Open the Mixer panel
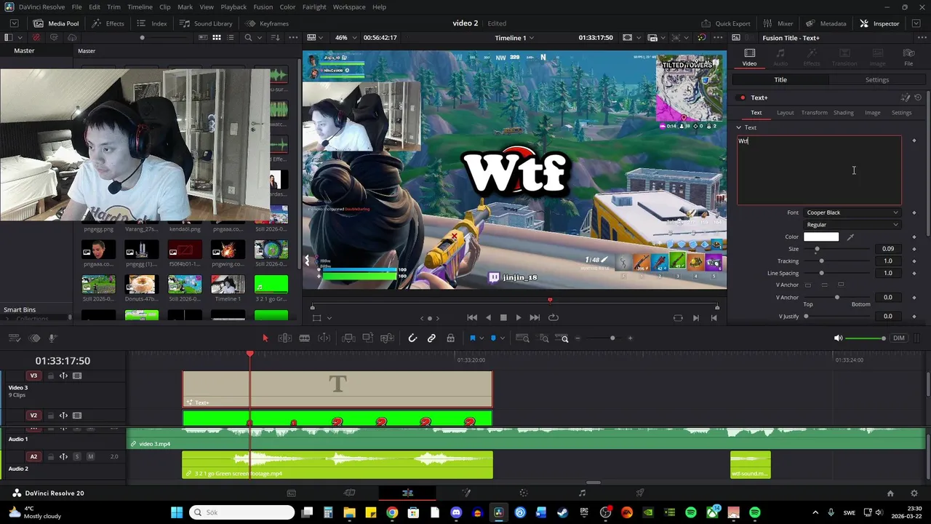 coord(778,23)
